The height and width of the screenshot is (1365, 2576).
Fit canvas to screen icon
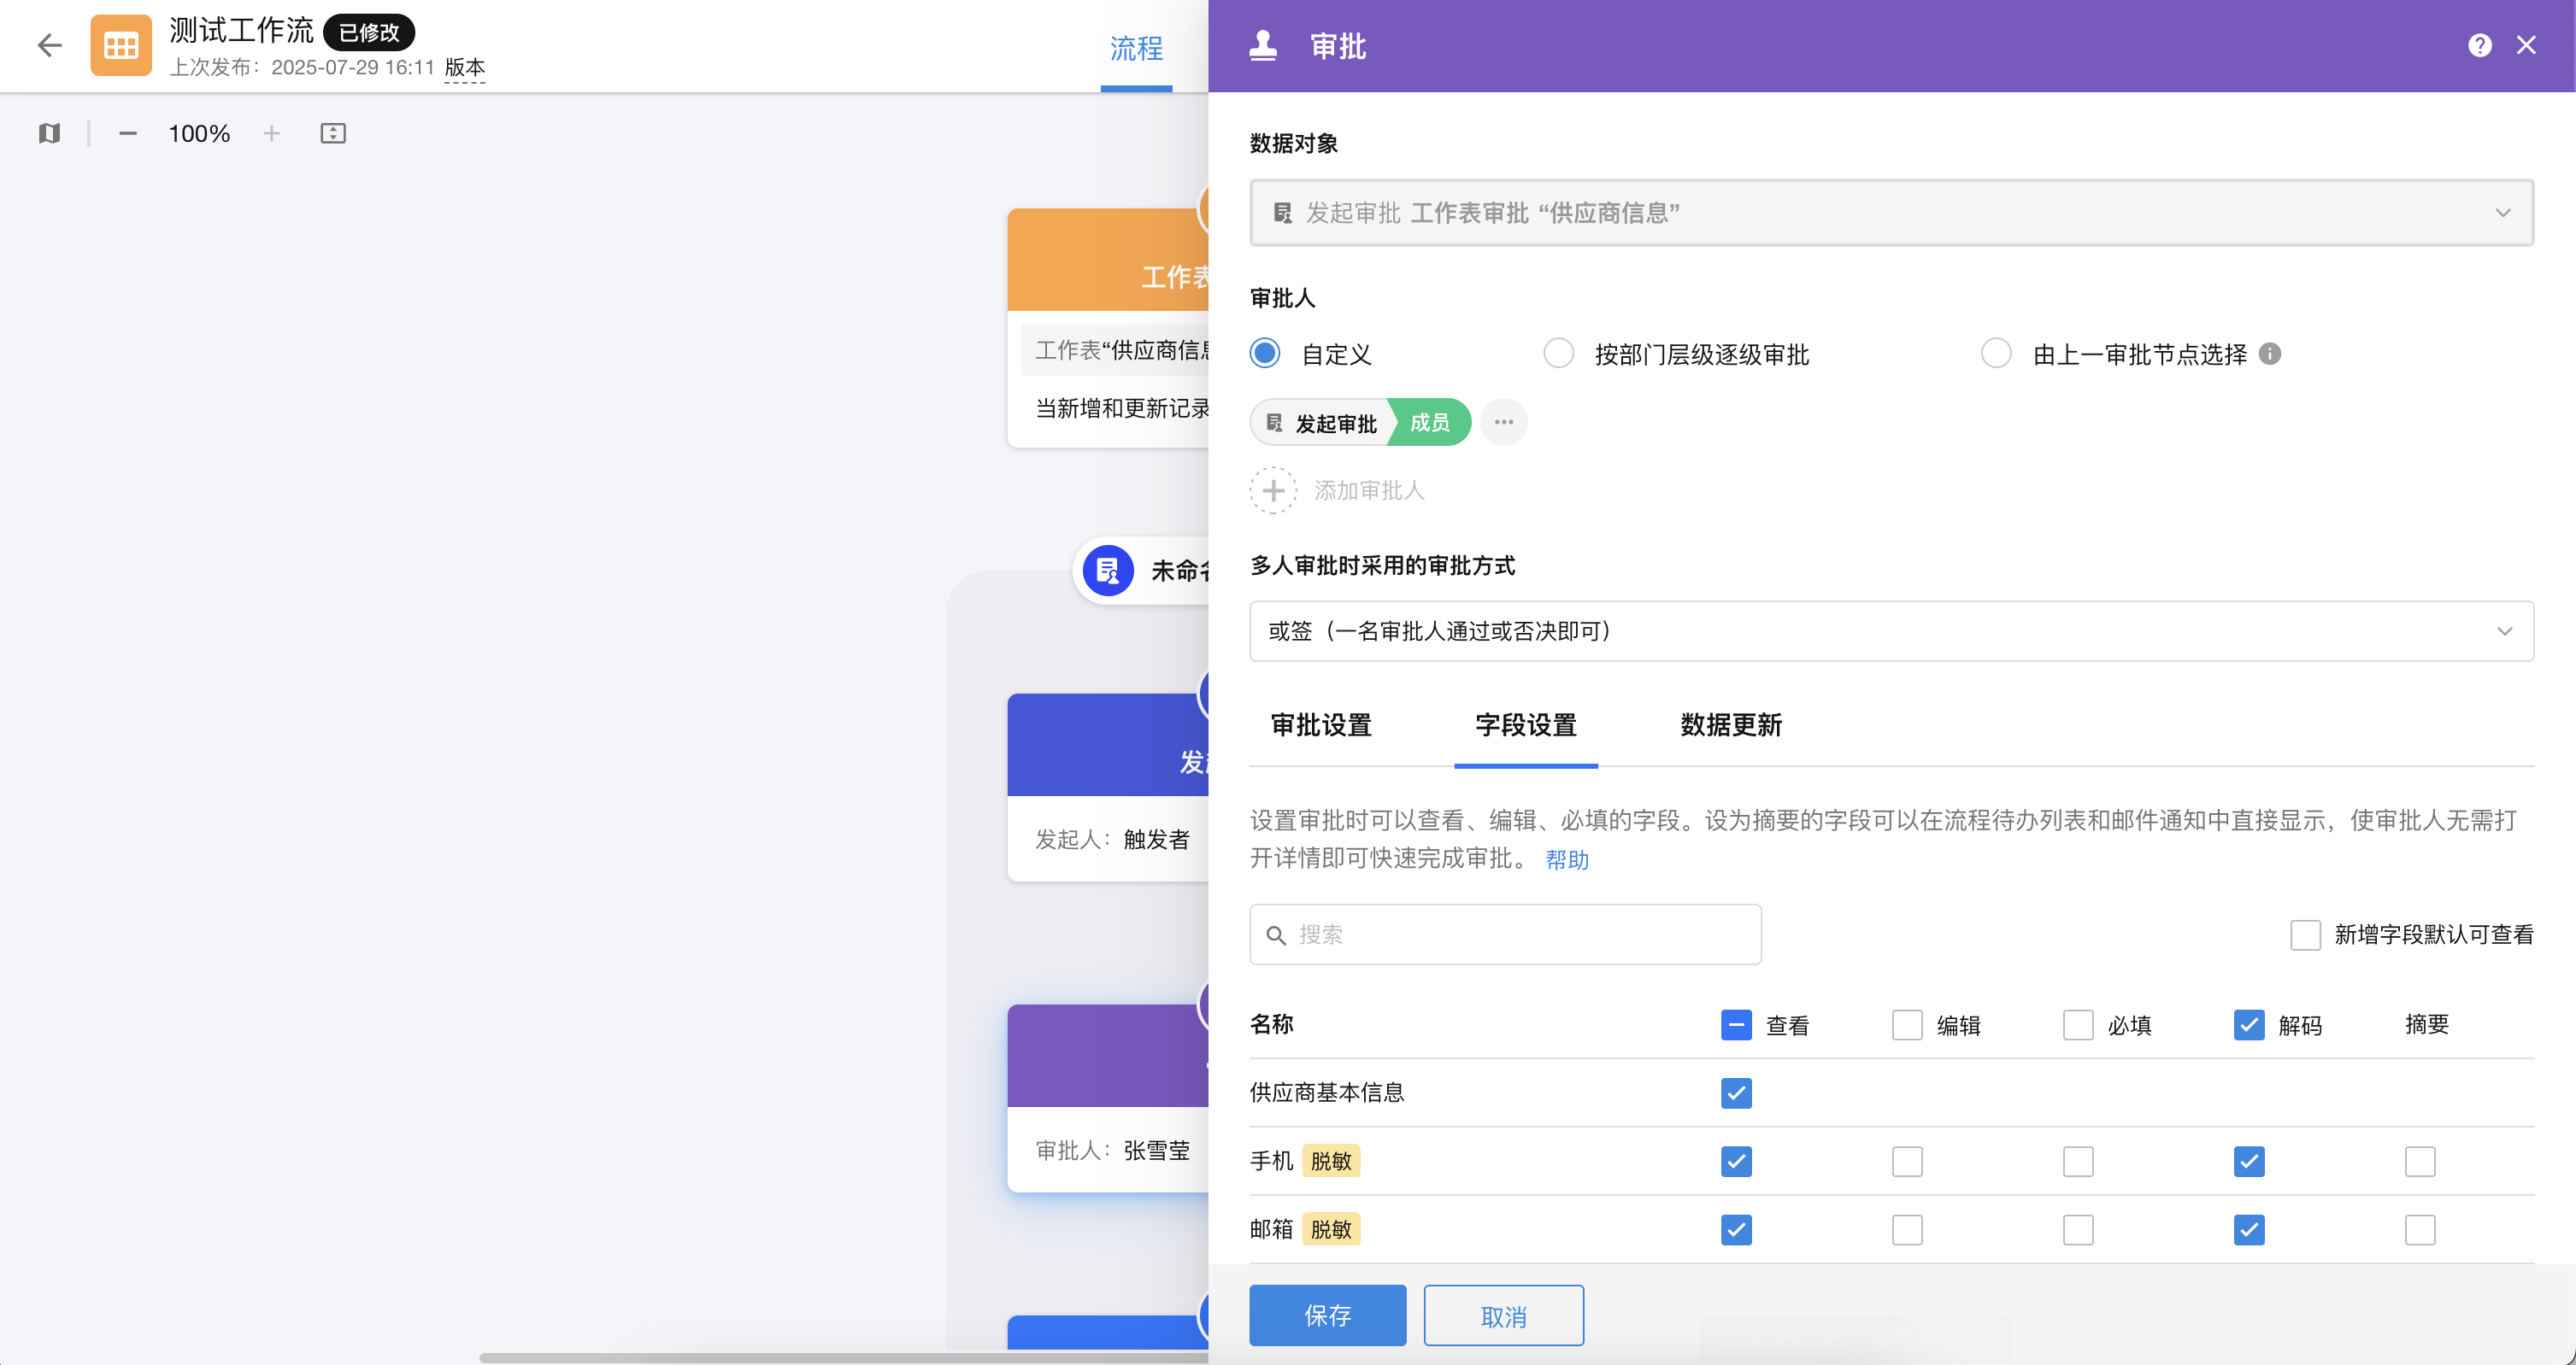pyautogui.click(x=333, y=133)
